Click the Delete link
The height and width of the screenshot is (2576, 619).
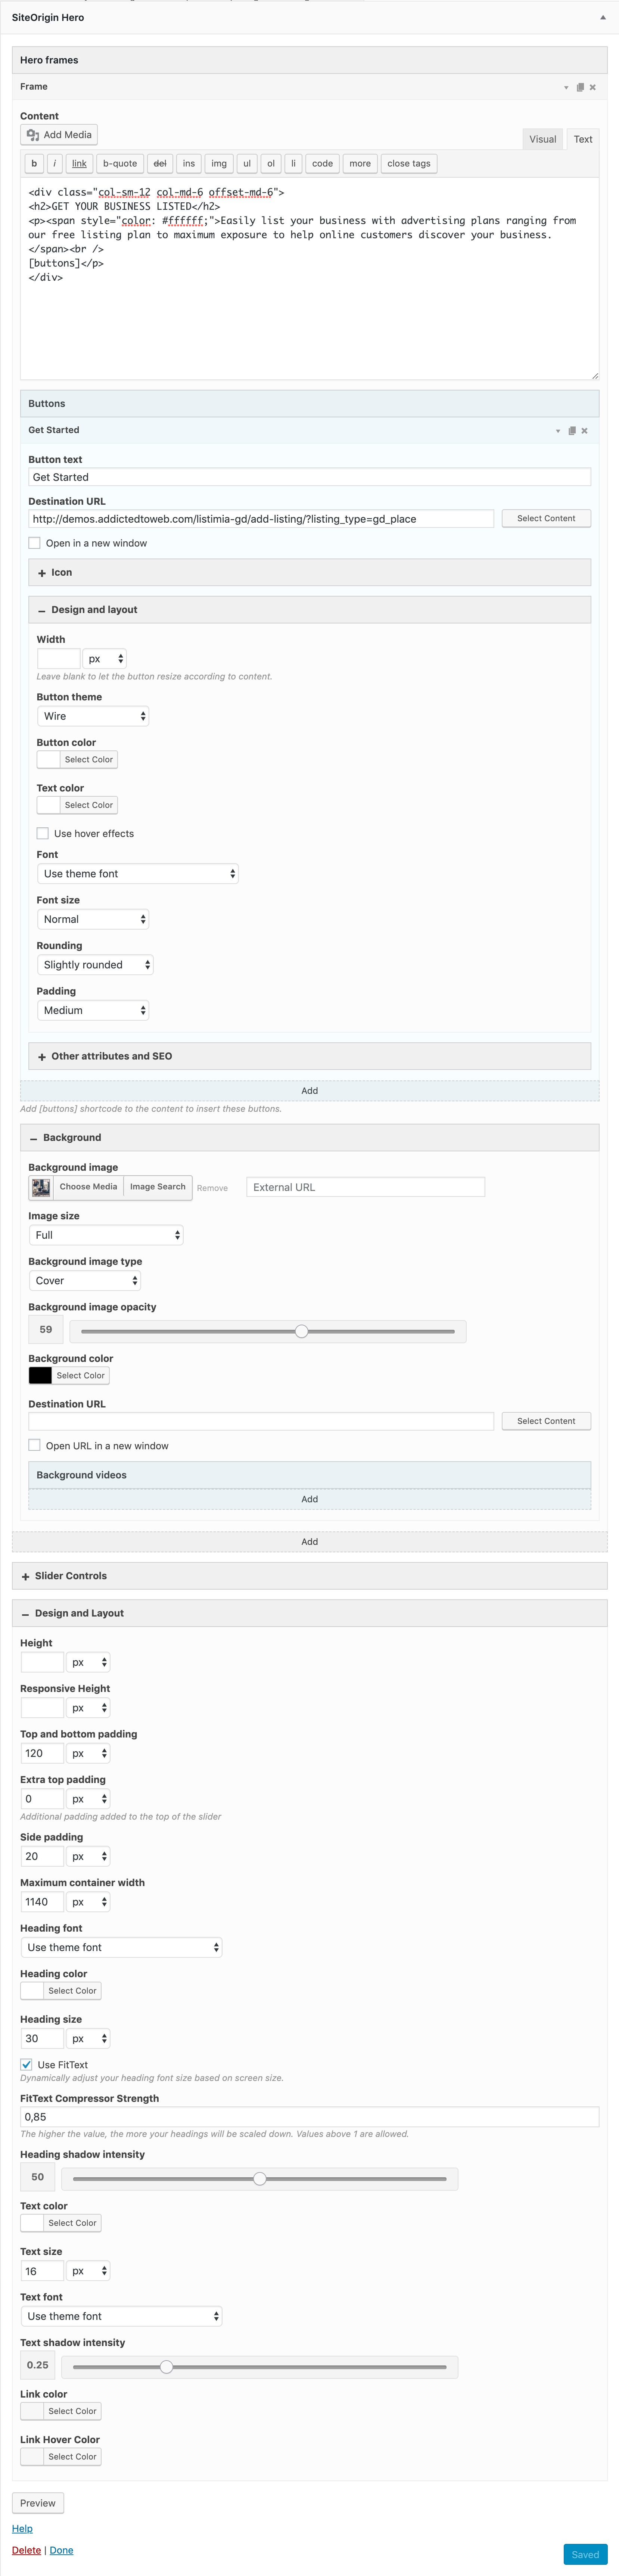tap(26, 2550)
